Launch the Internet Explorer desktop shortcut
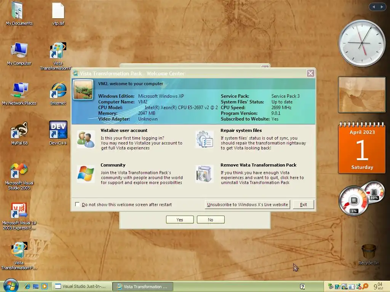Viewport: 390px width, 292px height. coord(58,90)
